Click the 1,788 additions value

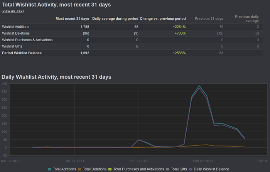[x=85, y=27]
